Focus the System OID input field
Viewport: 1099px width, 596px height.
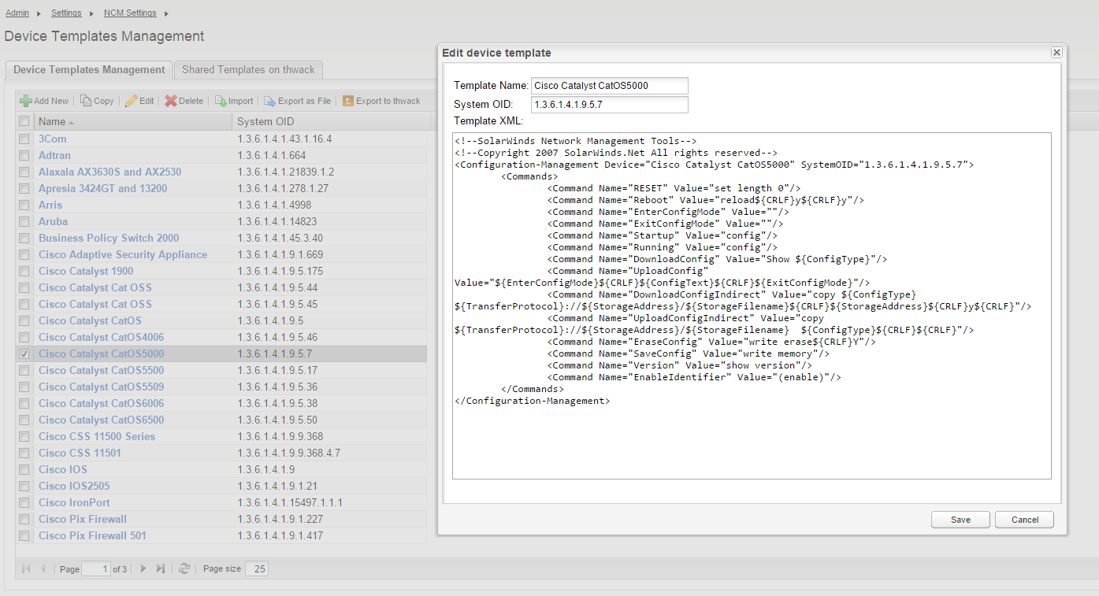pos(609,105)
